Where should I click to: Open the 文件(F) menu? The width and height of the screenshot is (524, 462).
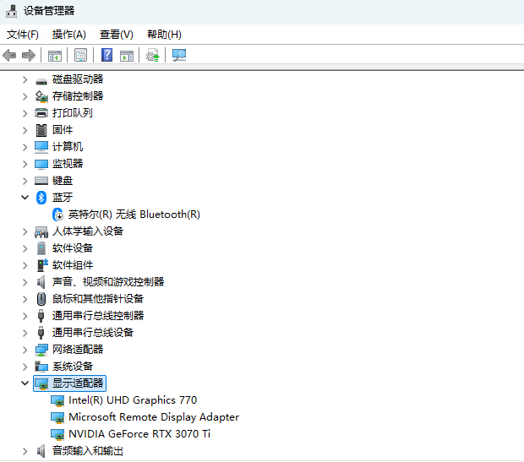[x=23, y=35]
